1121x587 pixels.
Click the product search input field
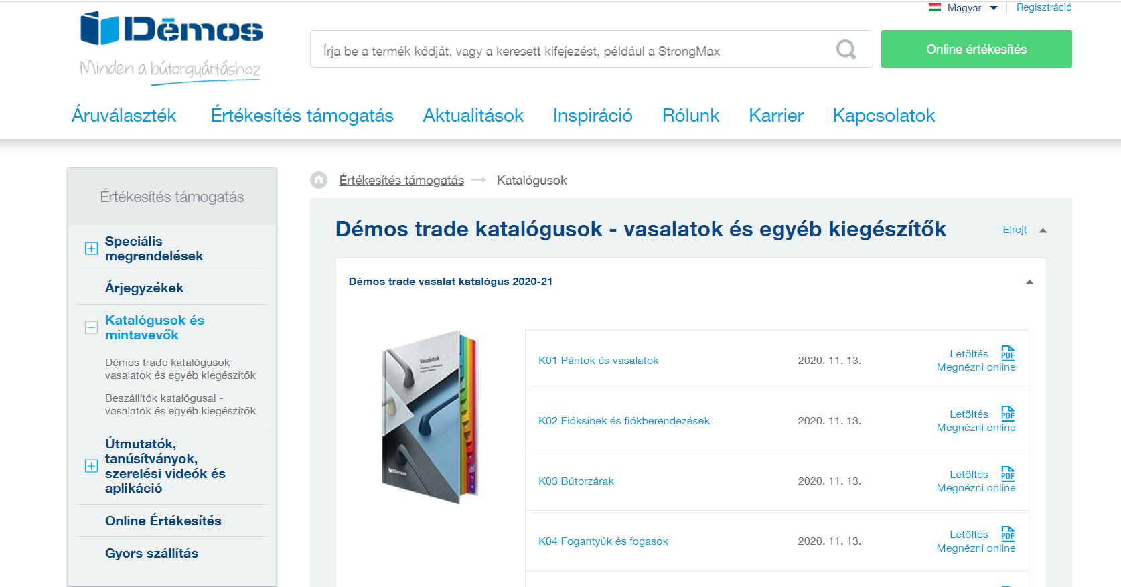pos(569,51)
